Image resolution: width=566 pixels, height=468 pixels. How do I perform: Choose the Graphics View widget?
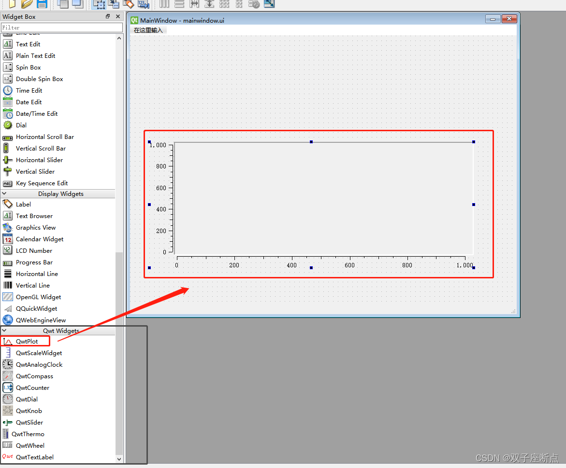pos(36,228)
